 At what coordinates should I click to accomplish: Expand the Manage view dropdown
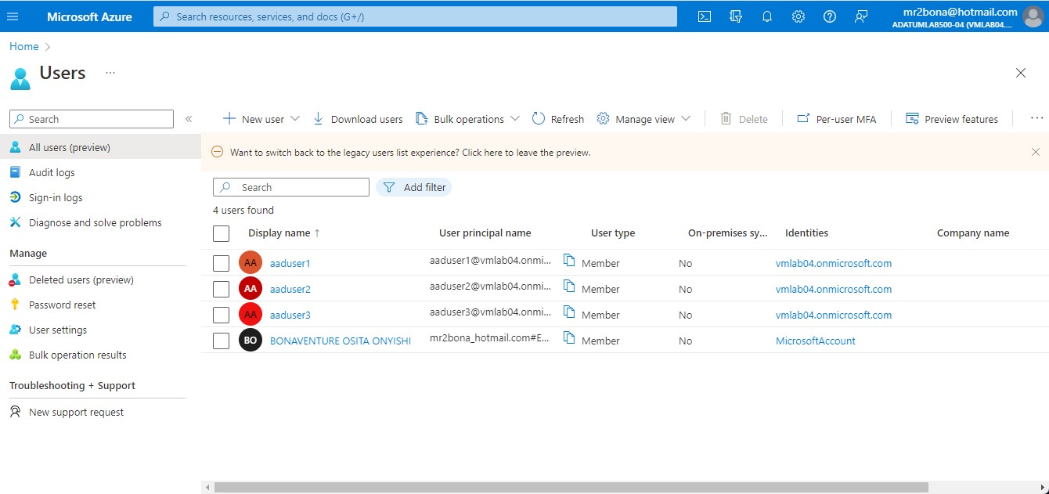[x=686, y=118]
